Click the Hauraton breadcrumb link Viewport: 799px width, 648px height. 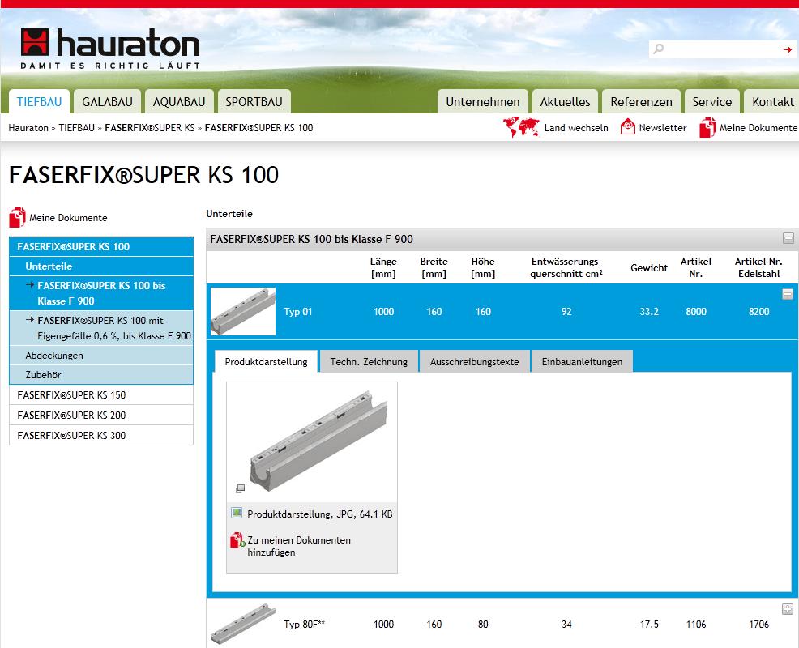[x=28, y=128]
